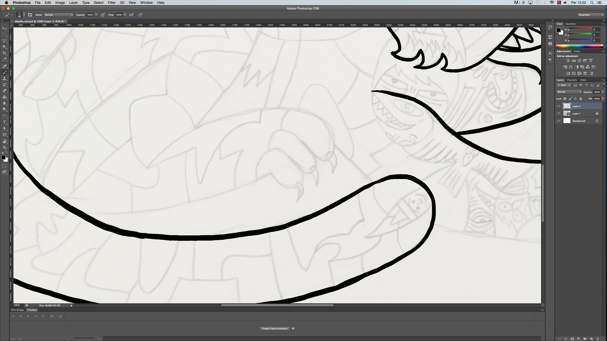Click the horizontal canvas scrollbar
The image size is (607, 341).
click(x=277, y=305)
